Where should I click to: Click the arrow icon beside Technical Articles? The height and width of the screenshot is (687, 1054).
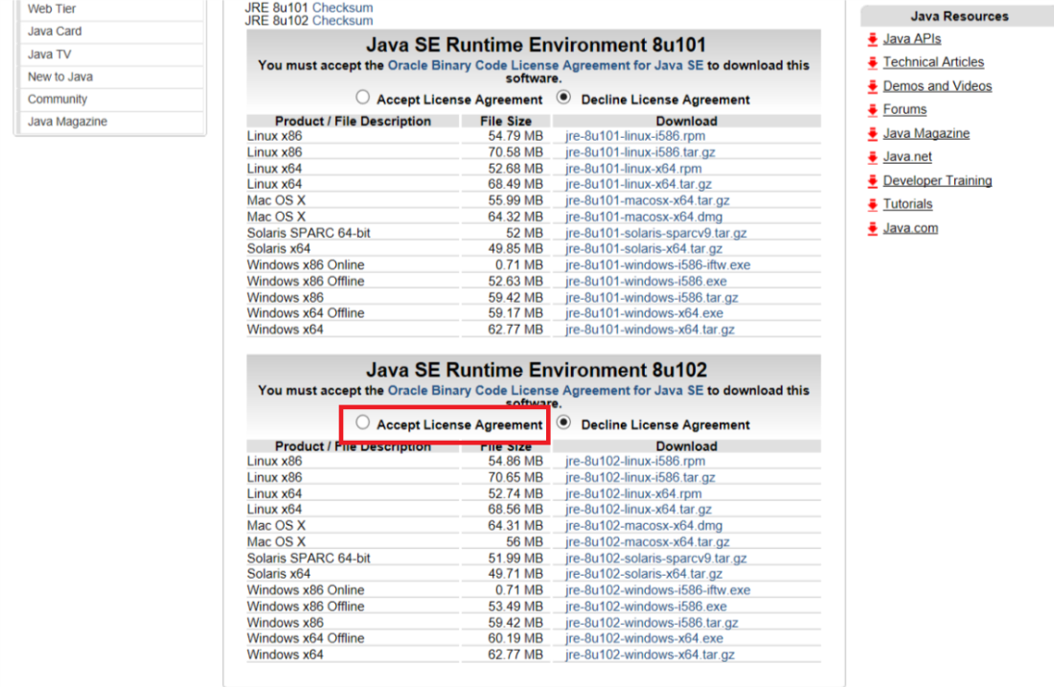pos(873,62)
